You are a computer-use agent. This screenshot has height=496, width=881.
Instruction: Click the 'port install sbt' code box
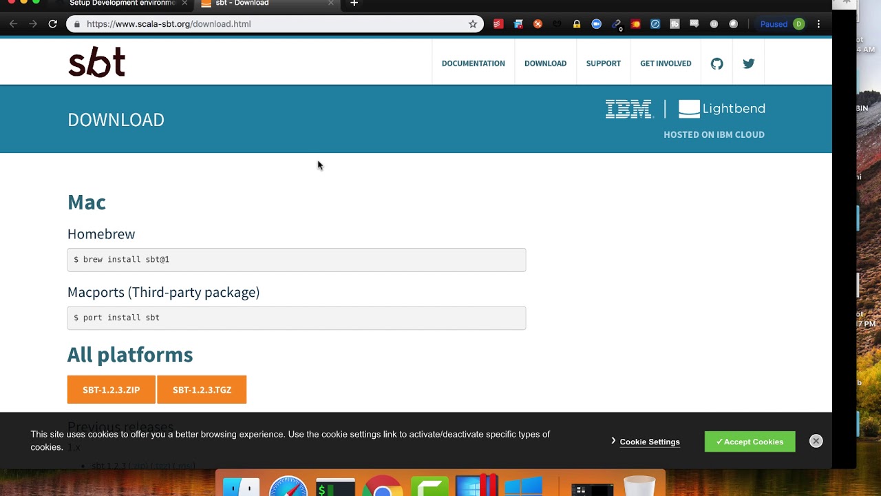coord(297,318)
